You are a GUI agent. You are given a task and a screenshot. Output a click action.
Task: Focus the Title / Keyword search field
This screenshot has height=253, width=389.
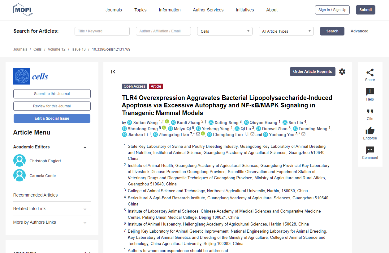click(x=102, y=31)
